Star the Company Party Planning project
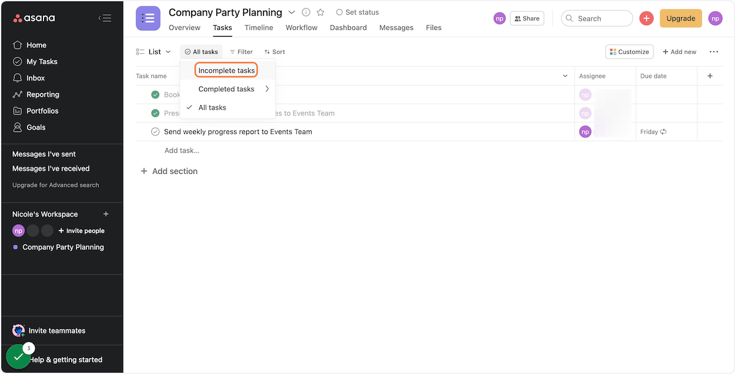The image size is (735, 374). (320, 12)
